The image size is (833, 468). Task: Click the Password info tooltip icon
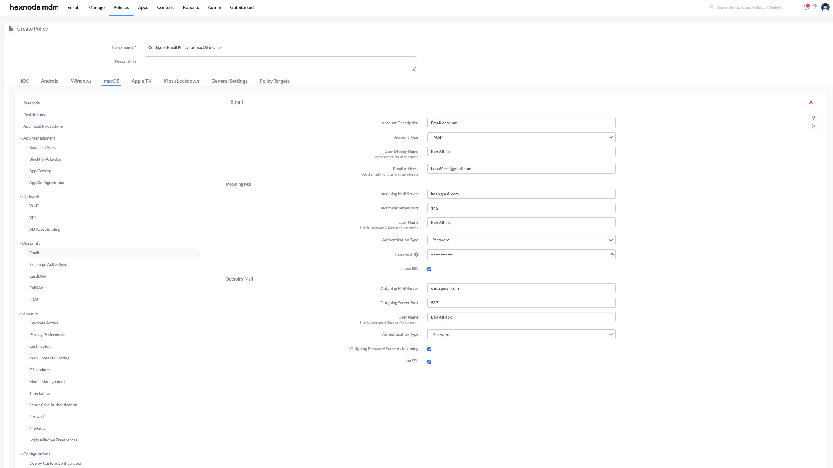pyautogui.click(x=416, y=254)
